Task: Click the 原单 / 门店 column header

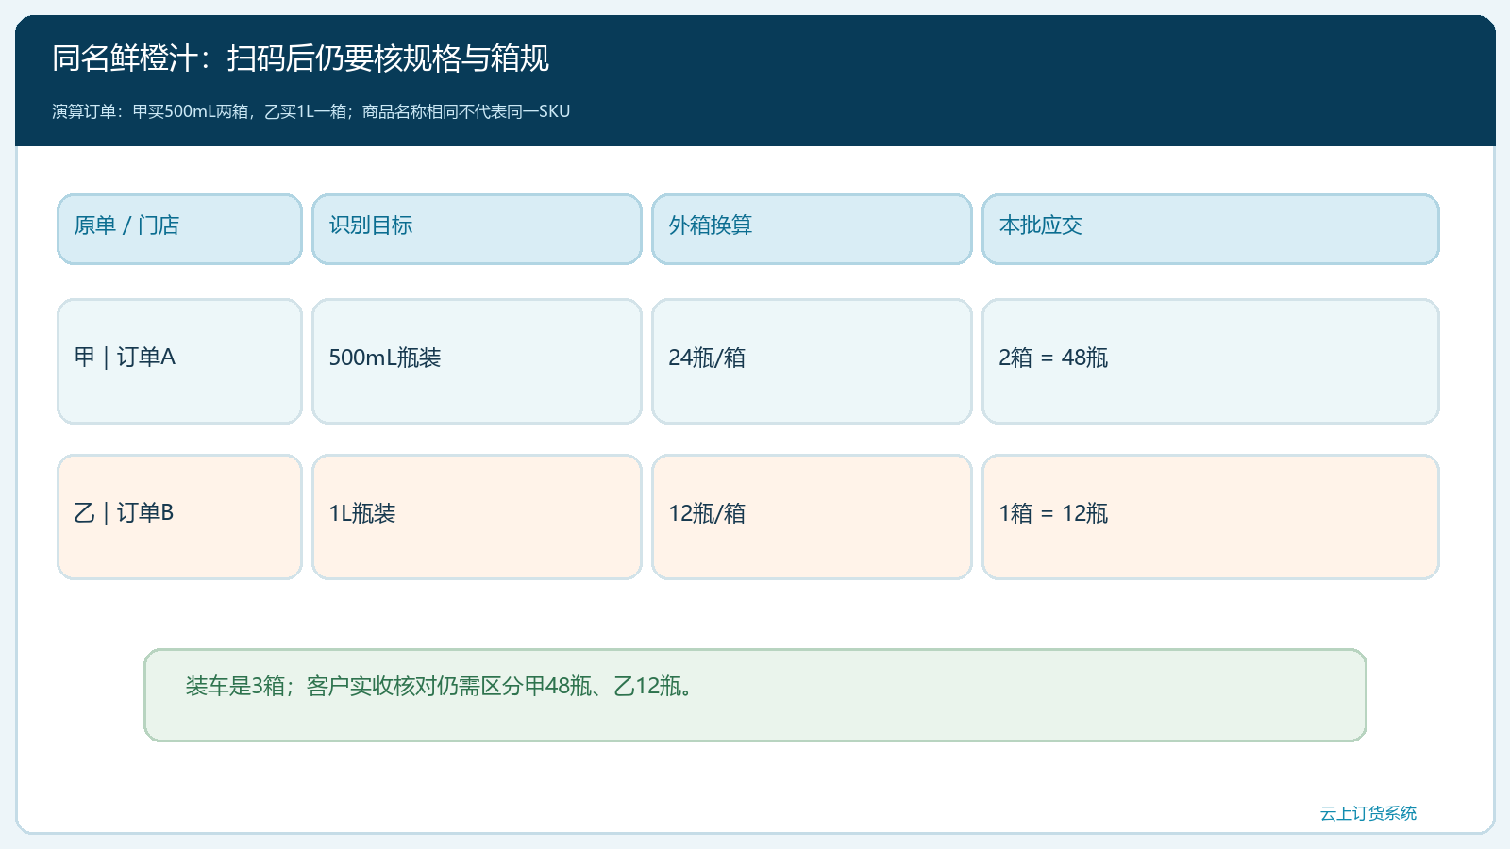Action: 179,229
